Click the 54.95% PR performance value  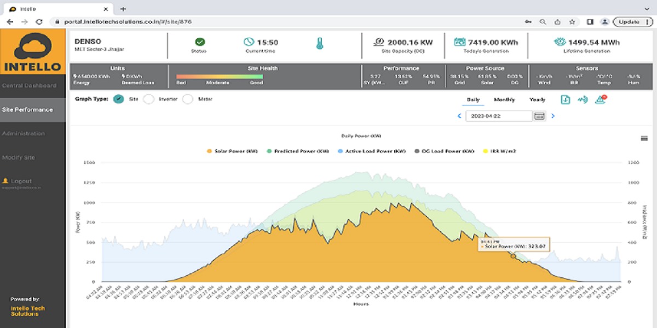coord(431,77)
